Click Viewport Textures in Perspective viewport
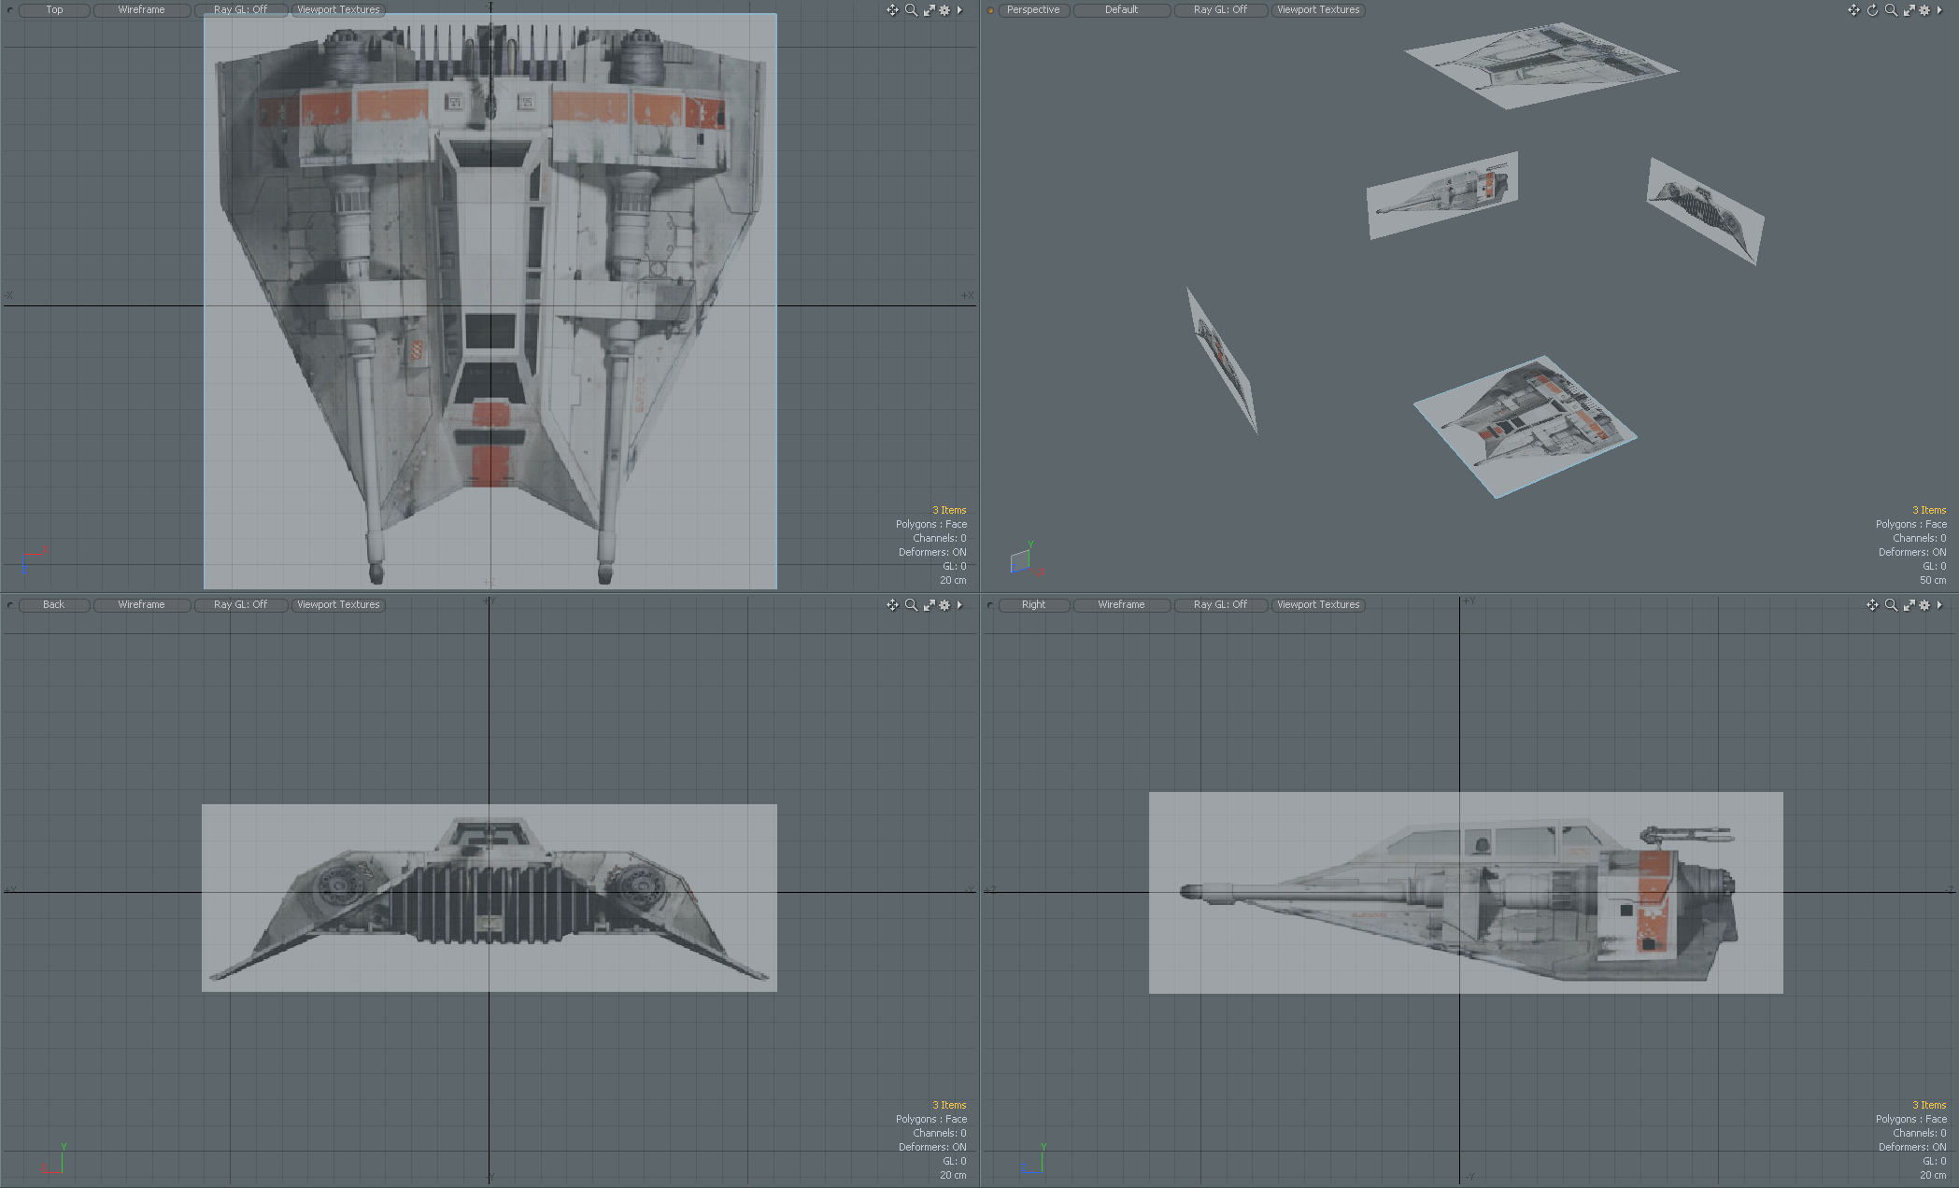This screenshot has width=1959, height=1188. pos(1318,10)
